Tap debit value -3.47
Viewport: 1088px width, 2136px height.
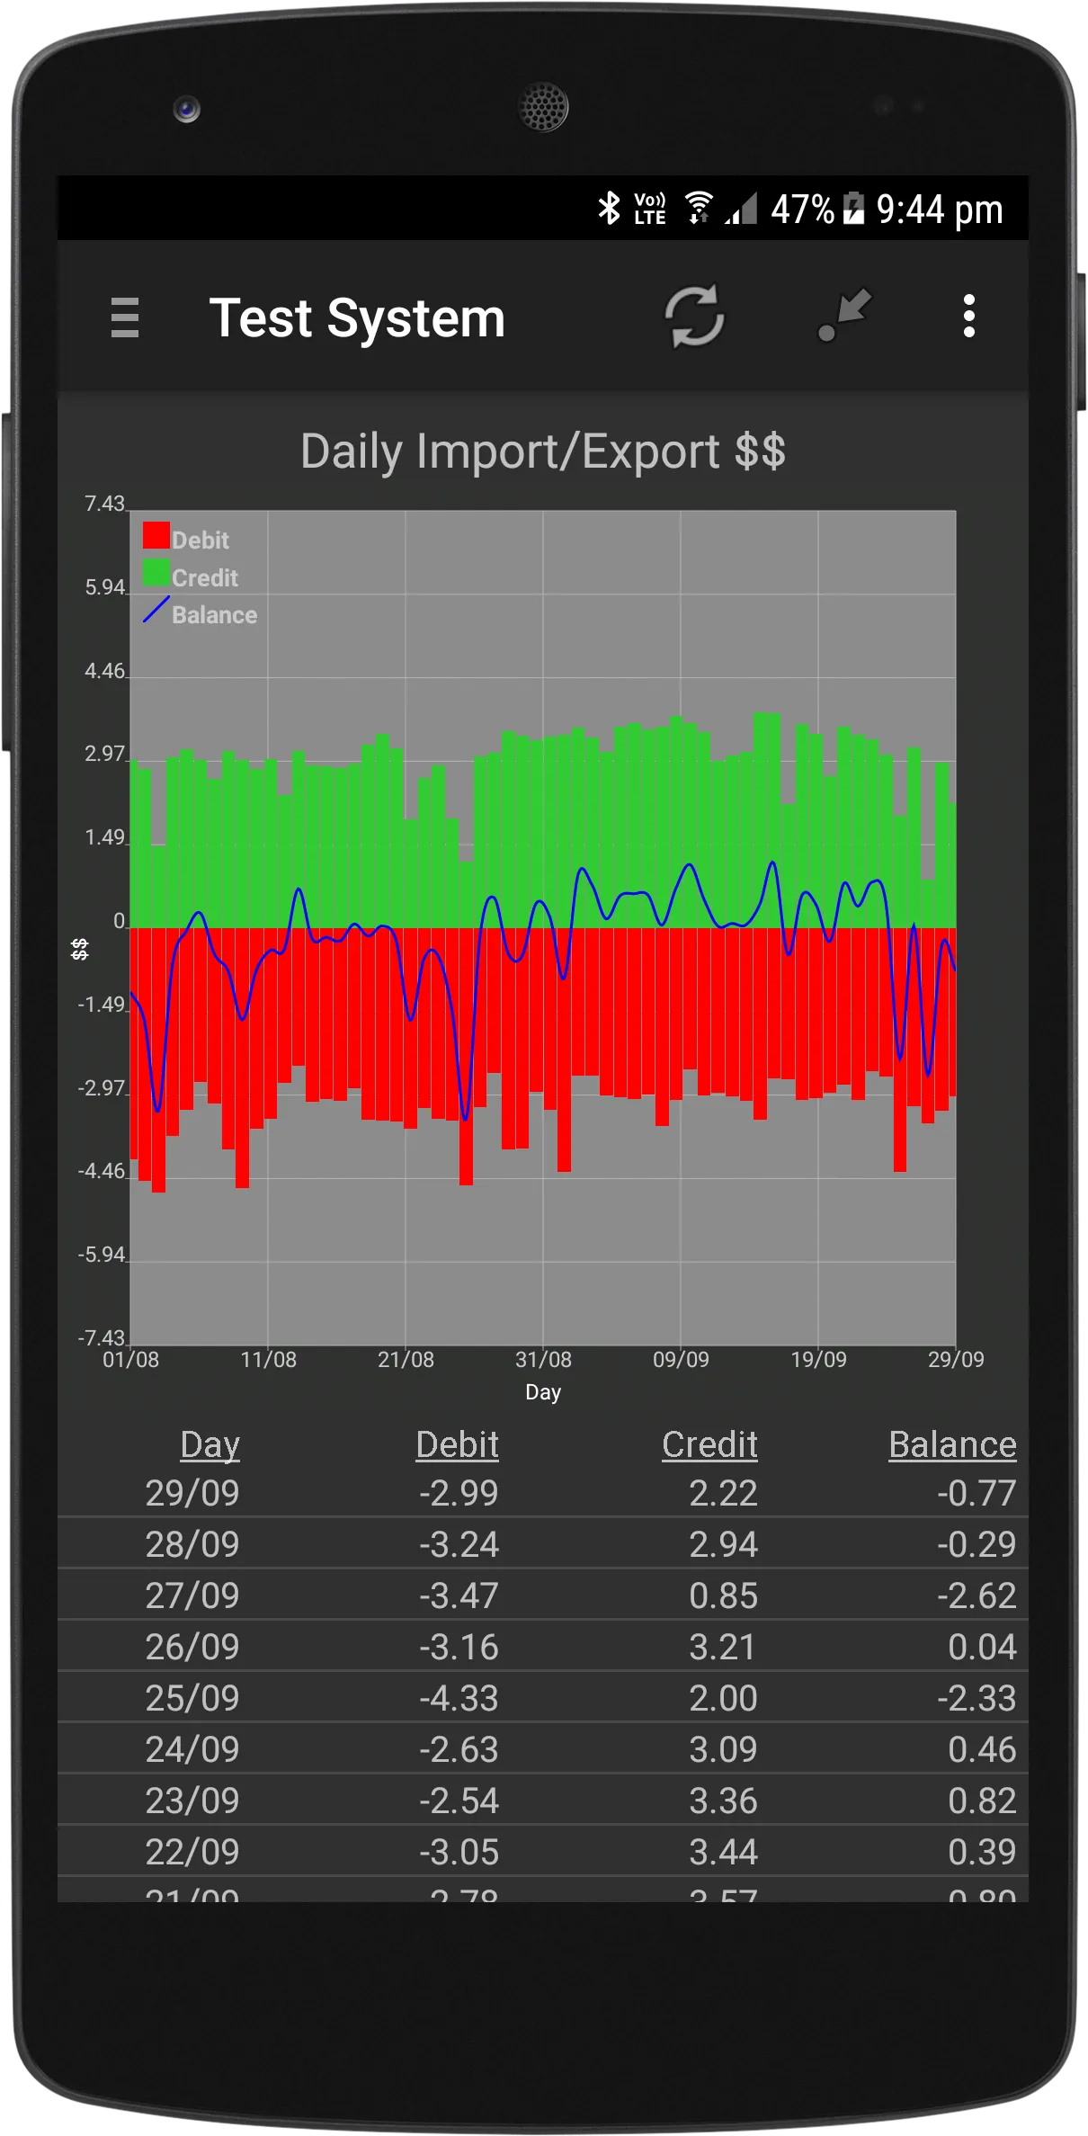click(x=459, y=1595)
